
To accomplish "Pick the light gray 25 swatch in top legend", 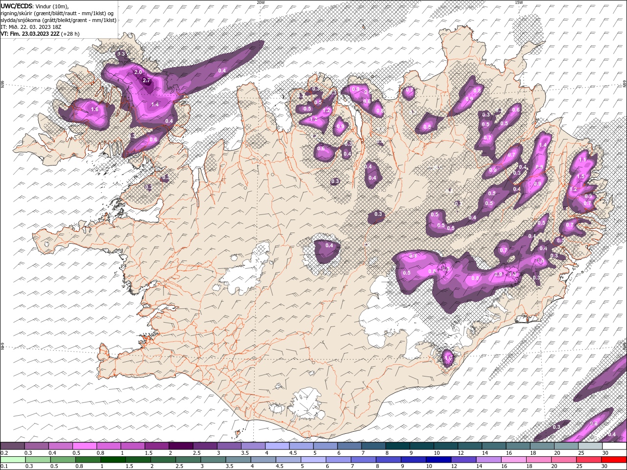I will 590,446.
